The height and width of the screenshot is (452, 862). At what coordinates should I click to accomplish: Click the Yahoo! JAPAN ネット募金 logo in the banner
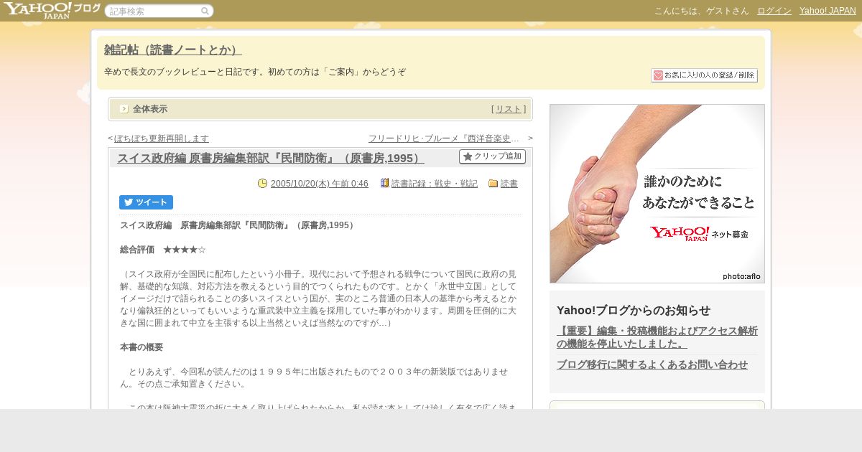(x=698, y=234)
